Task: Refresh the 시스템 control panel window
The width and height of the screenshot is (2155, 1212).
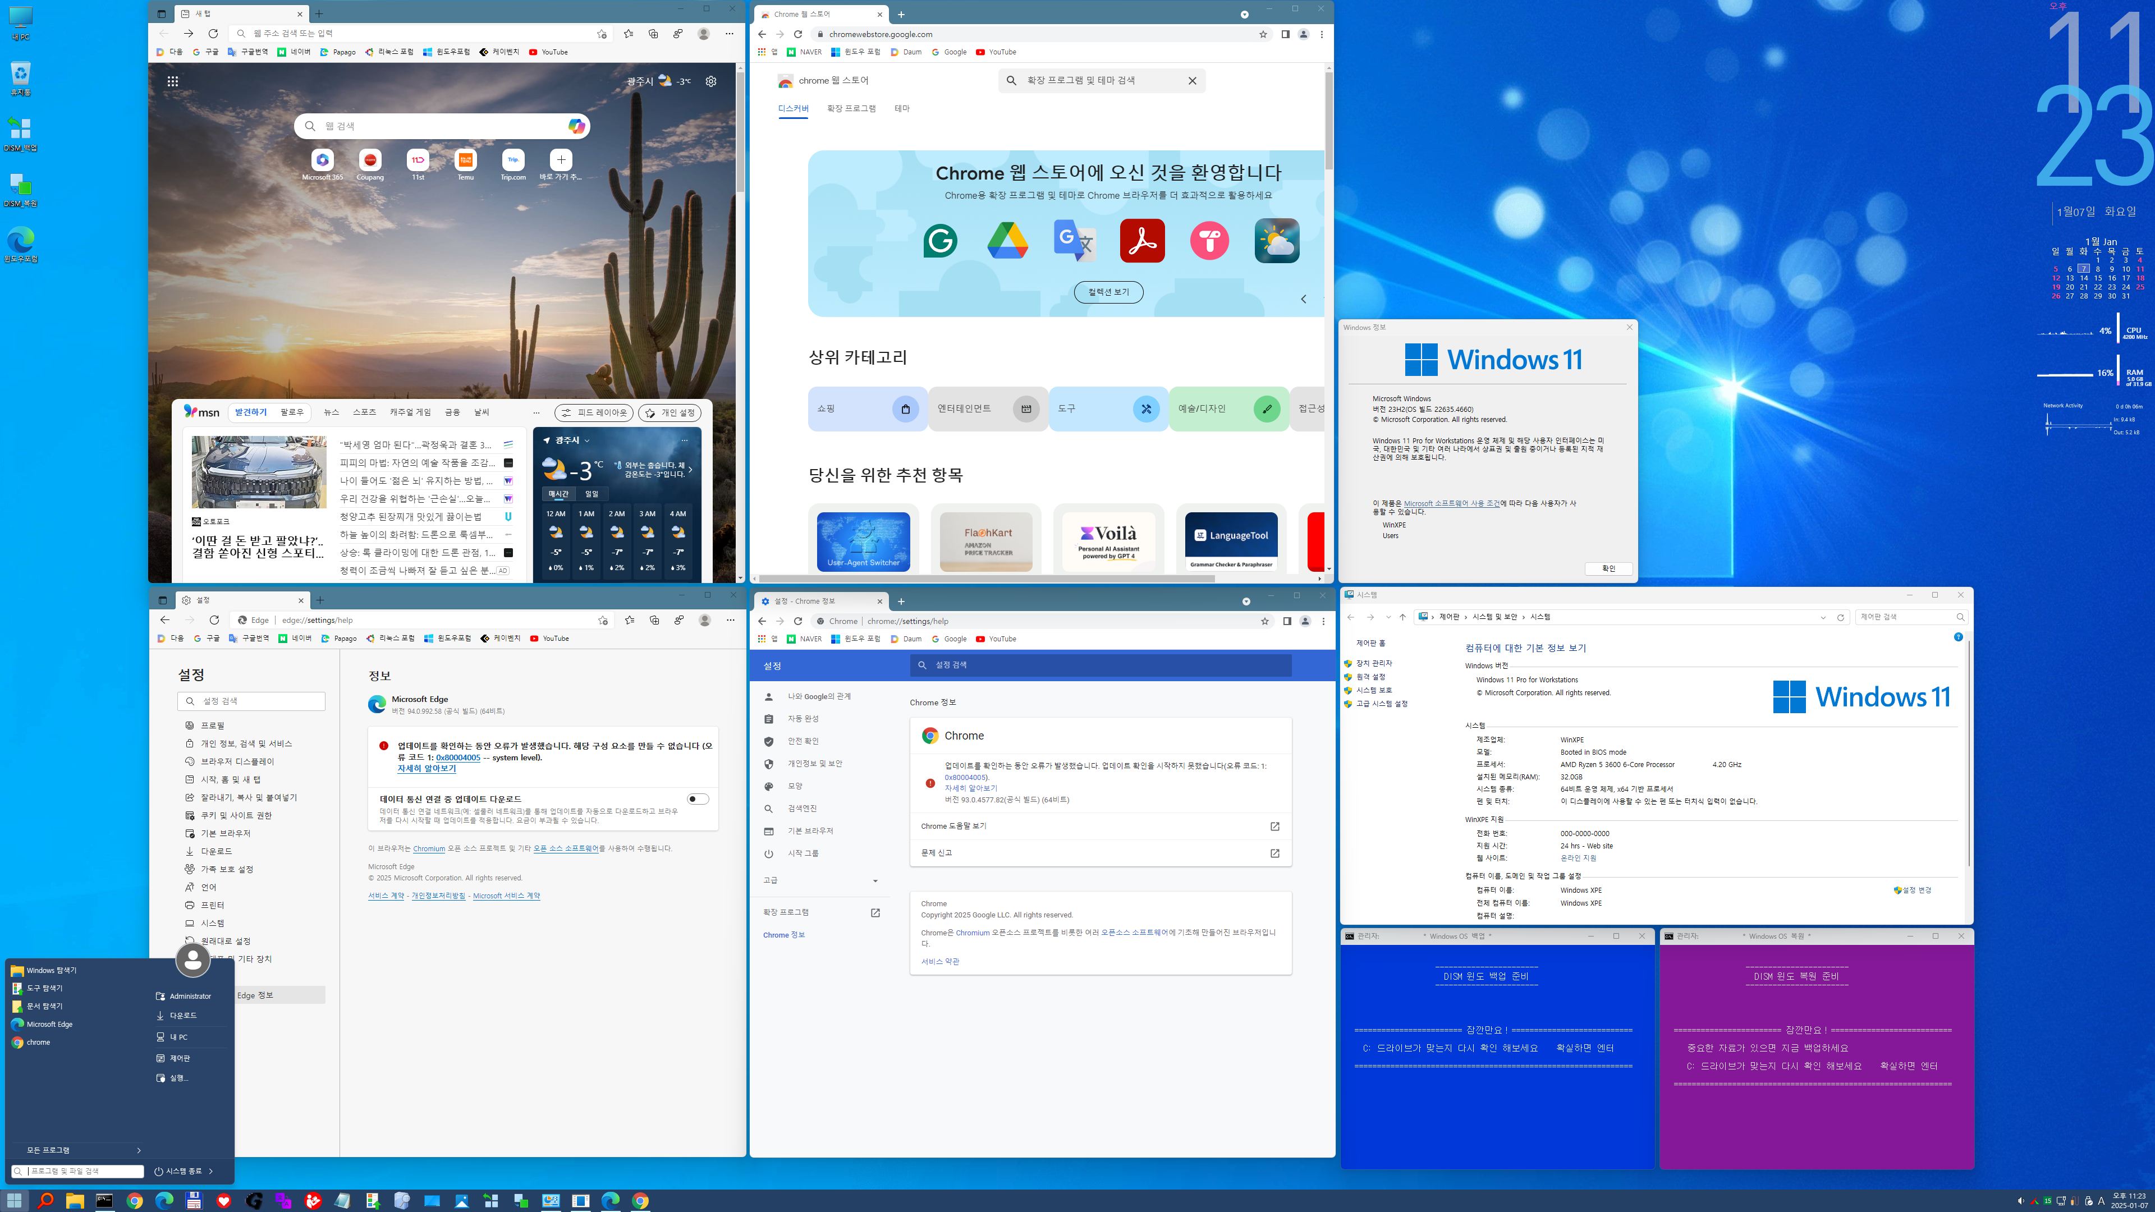Action: coord(1841,617)
